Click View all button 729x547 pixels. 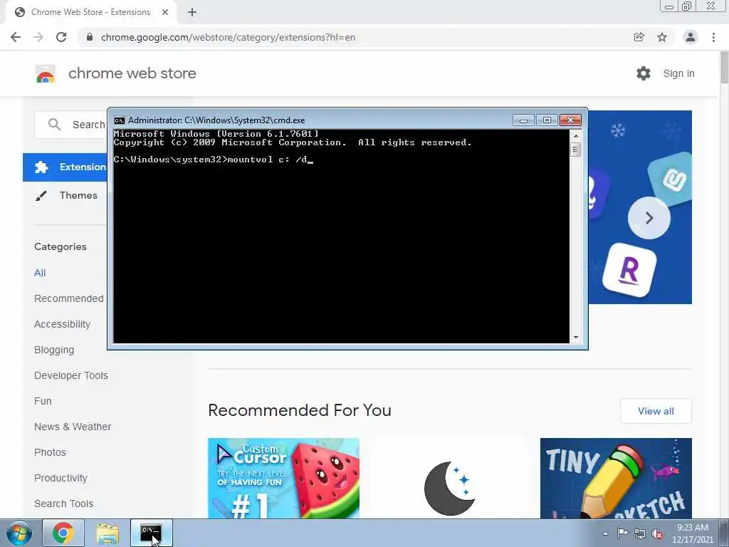(656, 411)
